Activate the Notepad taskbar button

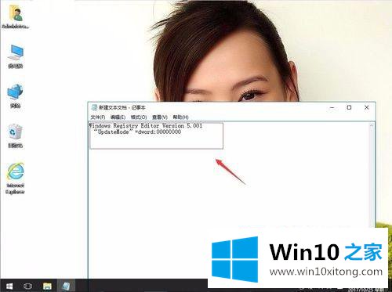66,286
